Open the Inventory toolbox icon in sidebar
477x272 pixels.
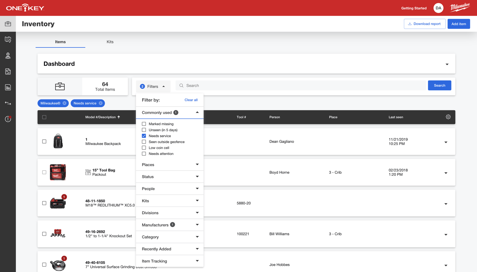point(8,24)
